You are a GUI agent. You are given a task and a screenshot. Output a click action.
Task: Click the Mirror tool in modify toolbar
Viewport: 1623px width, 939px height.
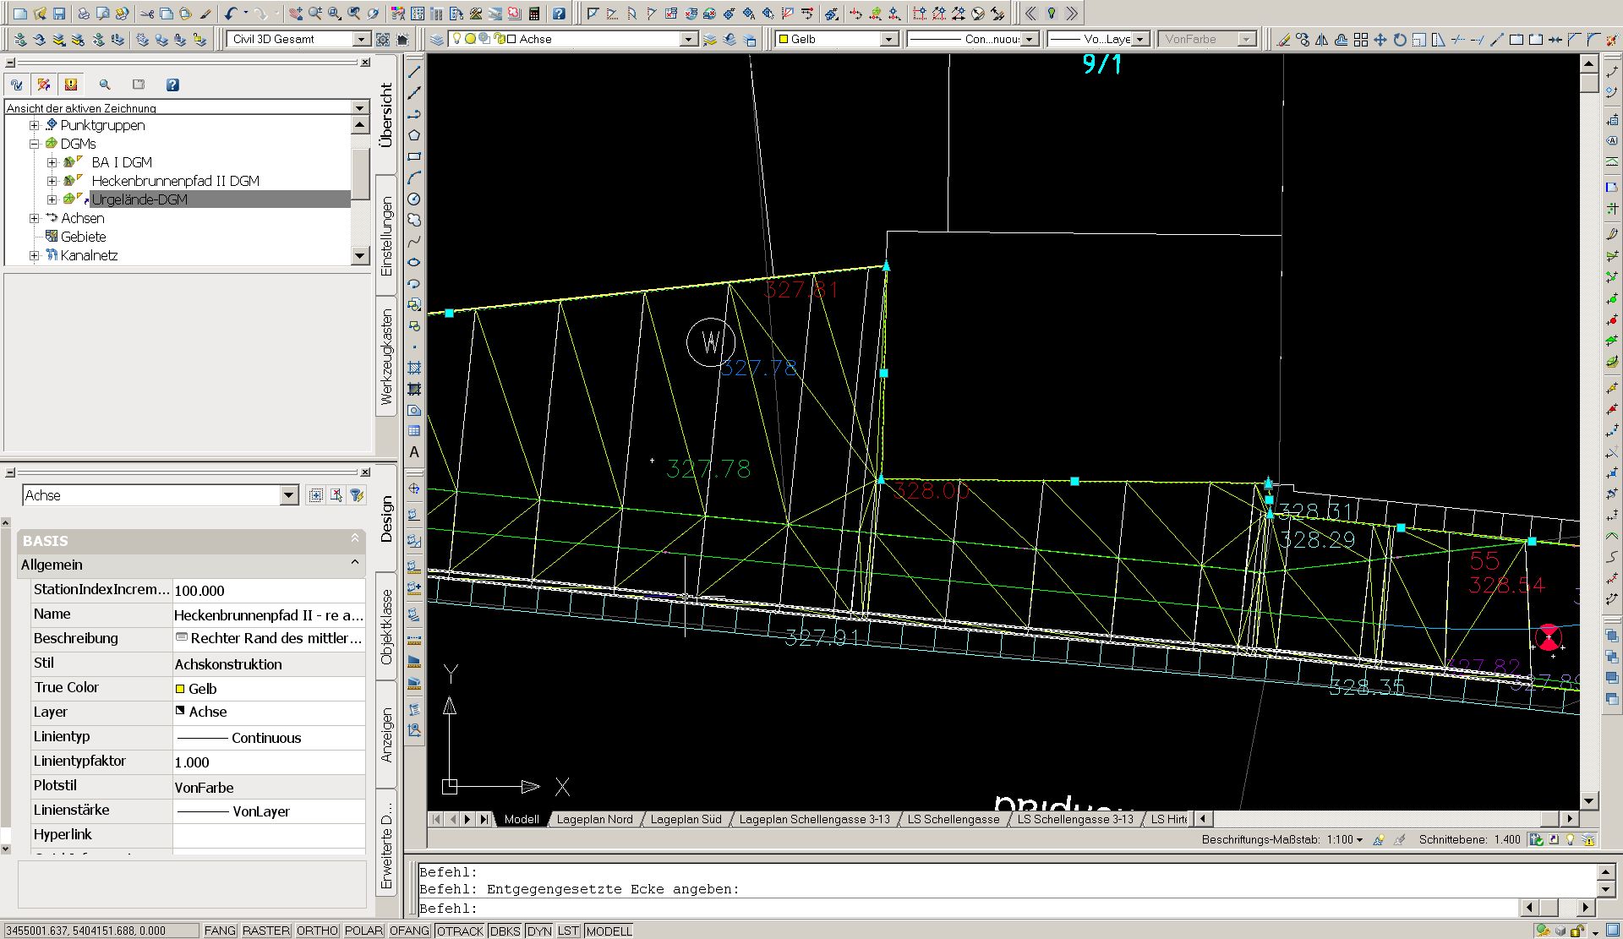(1322, 39)
